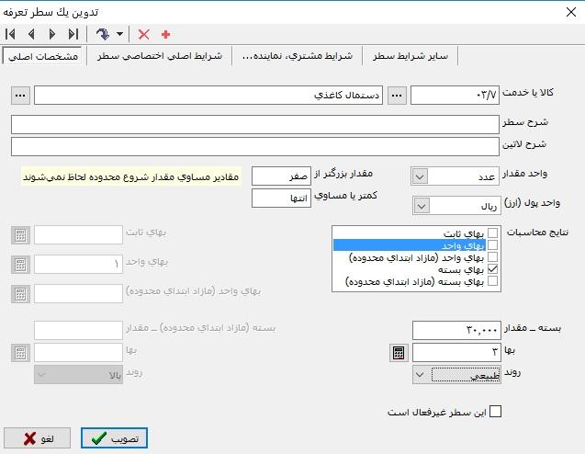Switch to ساير شرايط سطر tab
The height and width of the screenshot is (454, 585).
pyautogui.click(x=410, y=56)
